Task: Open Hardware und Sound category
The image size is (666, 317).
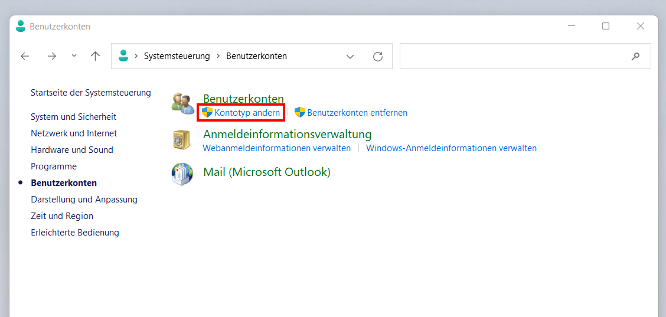Action: (x=72, y=150)
